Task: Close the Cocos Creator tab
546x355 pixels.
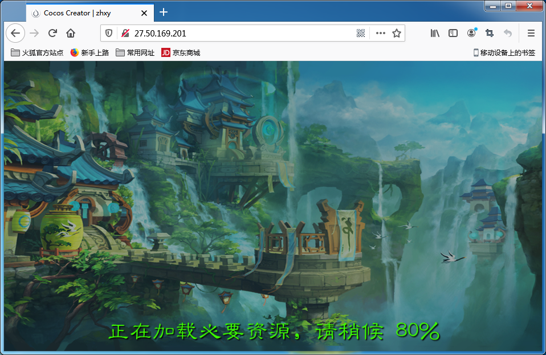Action: coord(144,13)
